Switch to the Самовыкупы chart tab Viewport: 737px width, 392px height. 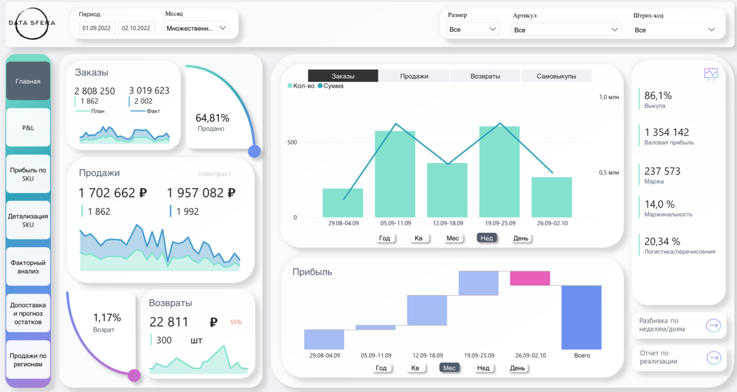tap(556, 76)
